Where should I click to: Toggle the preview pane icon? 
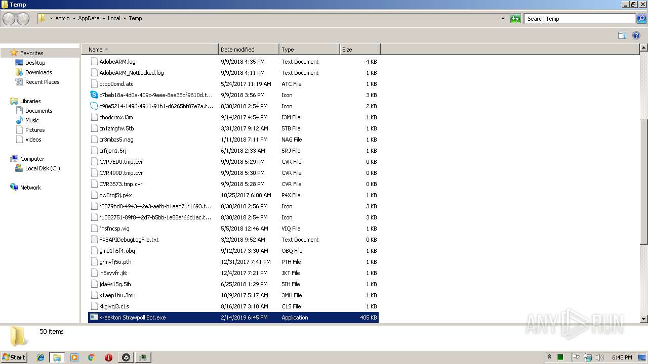[622, 35]
